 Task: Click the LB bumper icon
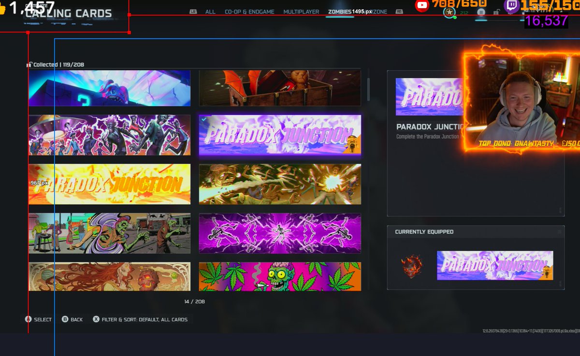(193, 12)
